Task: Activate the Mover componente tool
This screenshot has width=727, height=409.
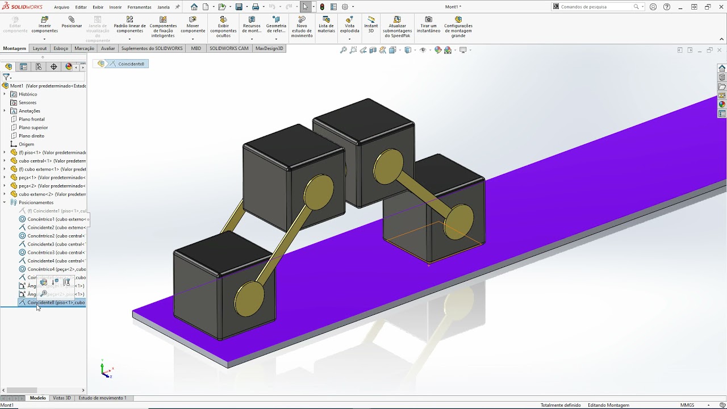Action: click(x=193, y=23)
